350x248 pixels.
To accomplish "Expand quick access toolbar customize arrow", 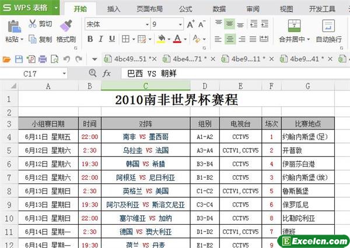I will pyautogui.click(x=94, y=60).
